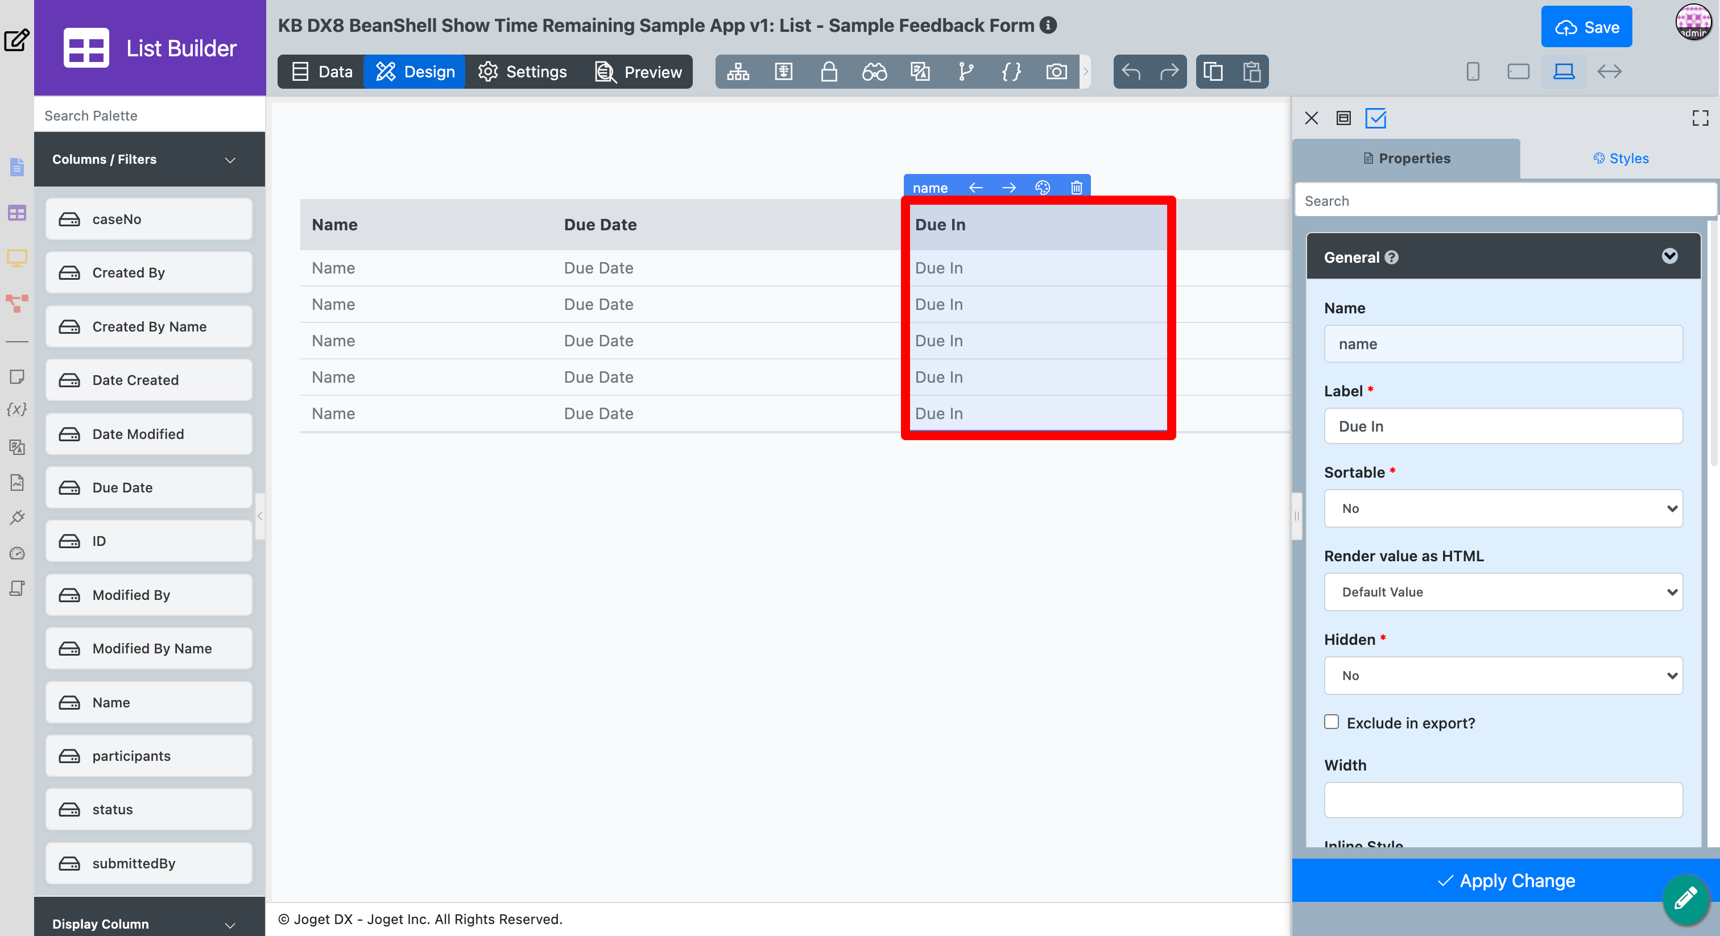This screenshot has height=936, width=1720.
Task: Select the submittedBy palette column
Action: coord(149,863)
